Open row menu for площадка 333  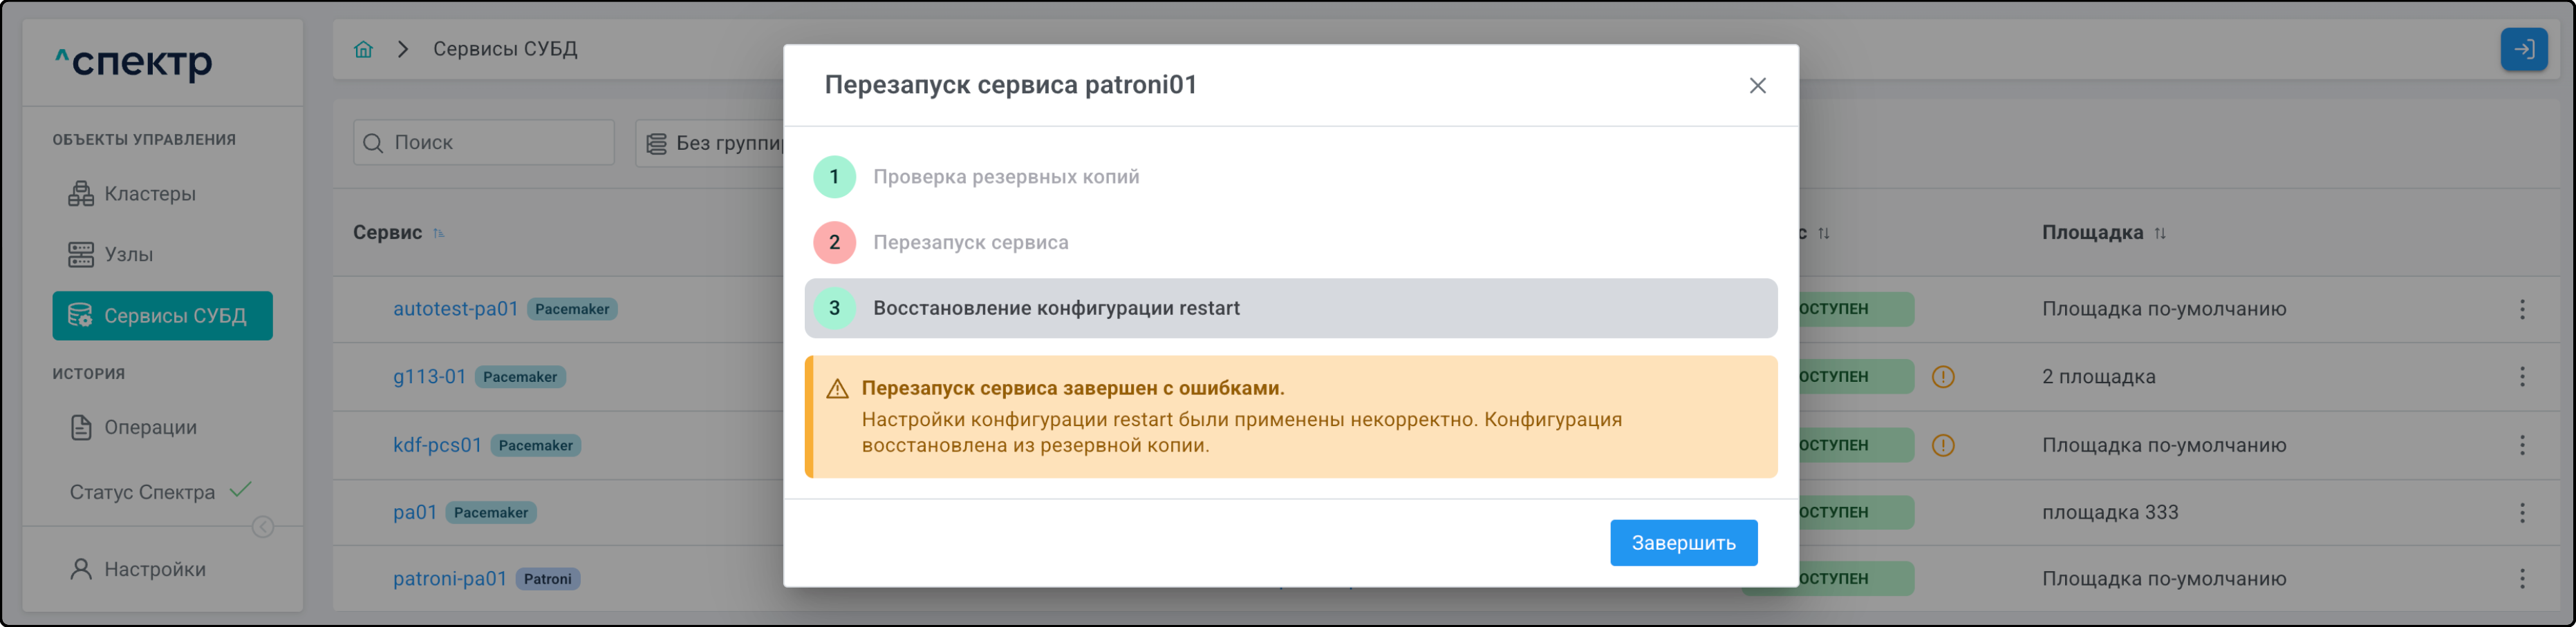2522,512
